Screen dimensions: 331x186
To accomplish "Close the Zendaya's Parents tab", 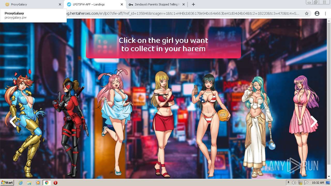I will tap(184, 4).
